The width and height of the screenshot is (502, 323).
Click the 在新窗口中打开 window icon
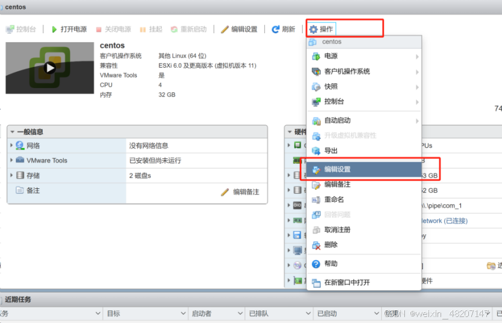pyautogui.click(x=316, y=283)
